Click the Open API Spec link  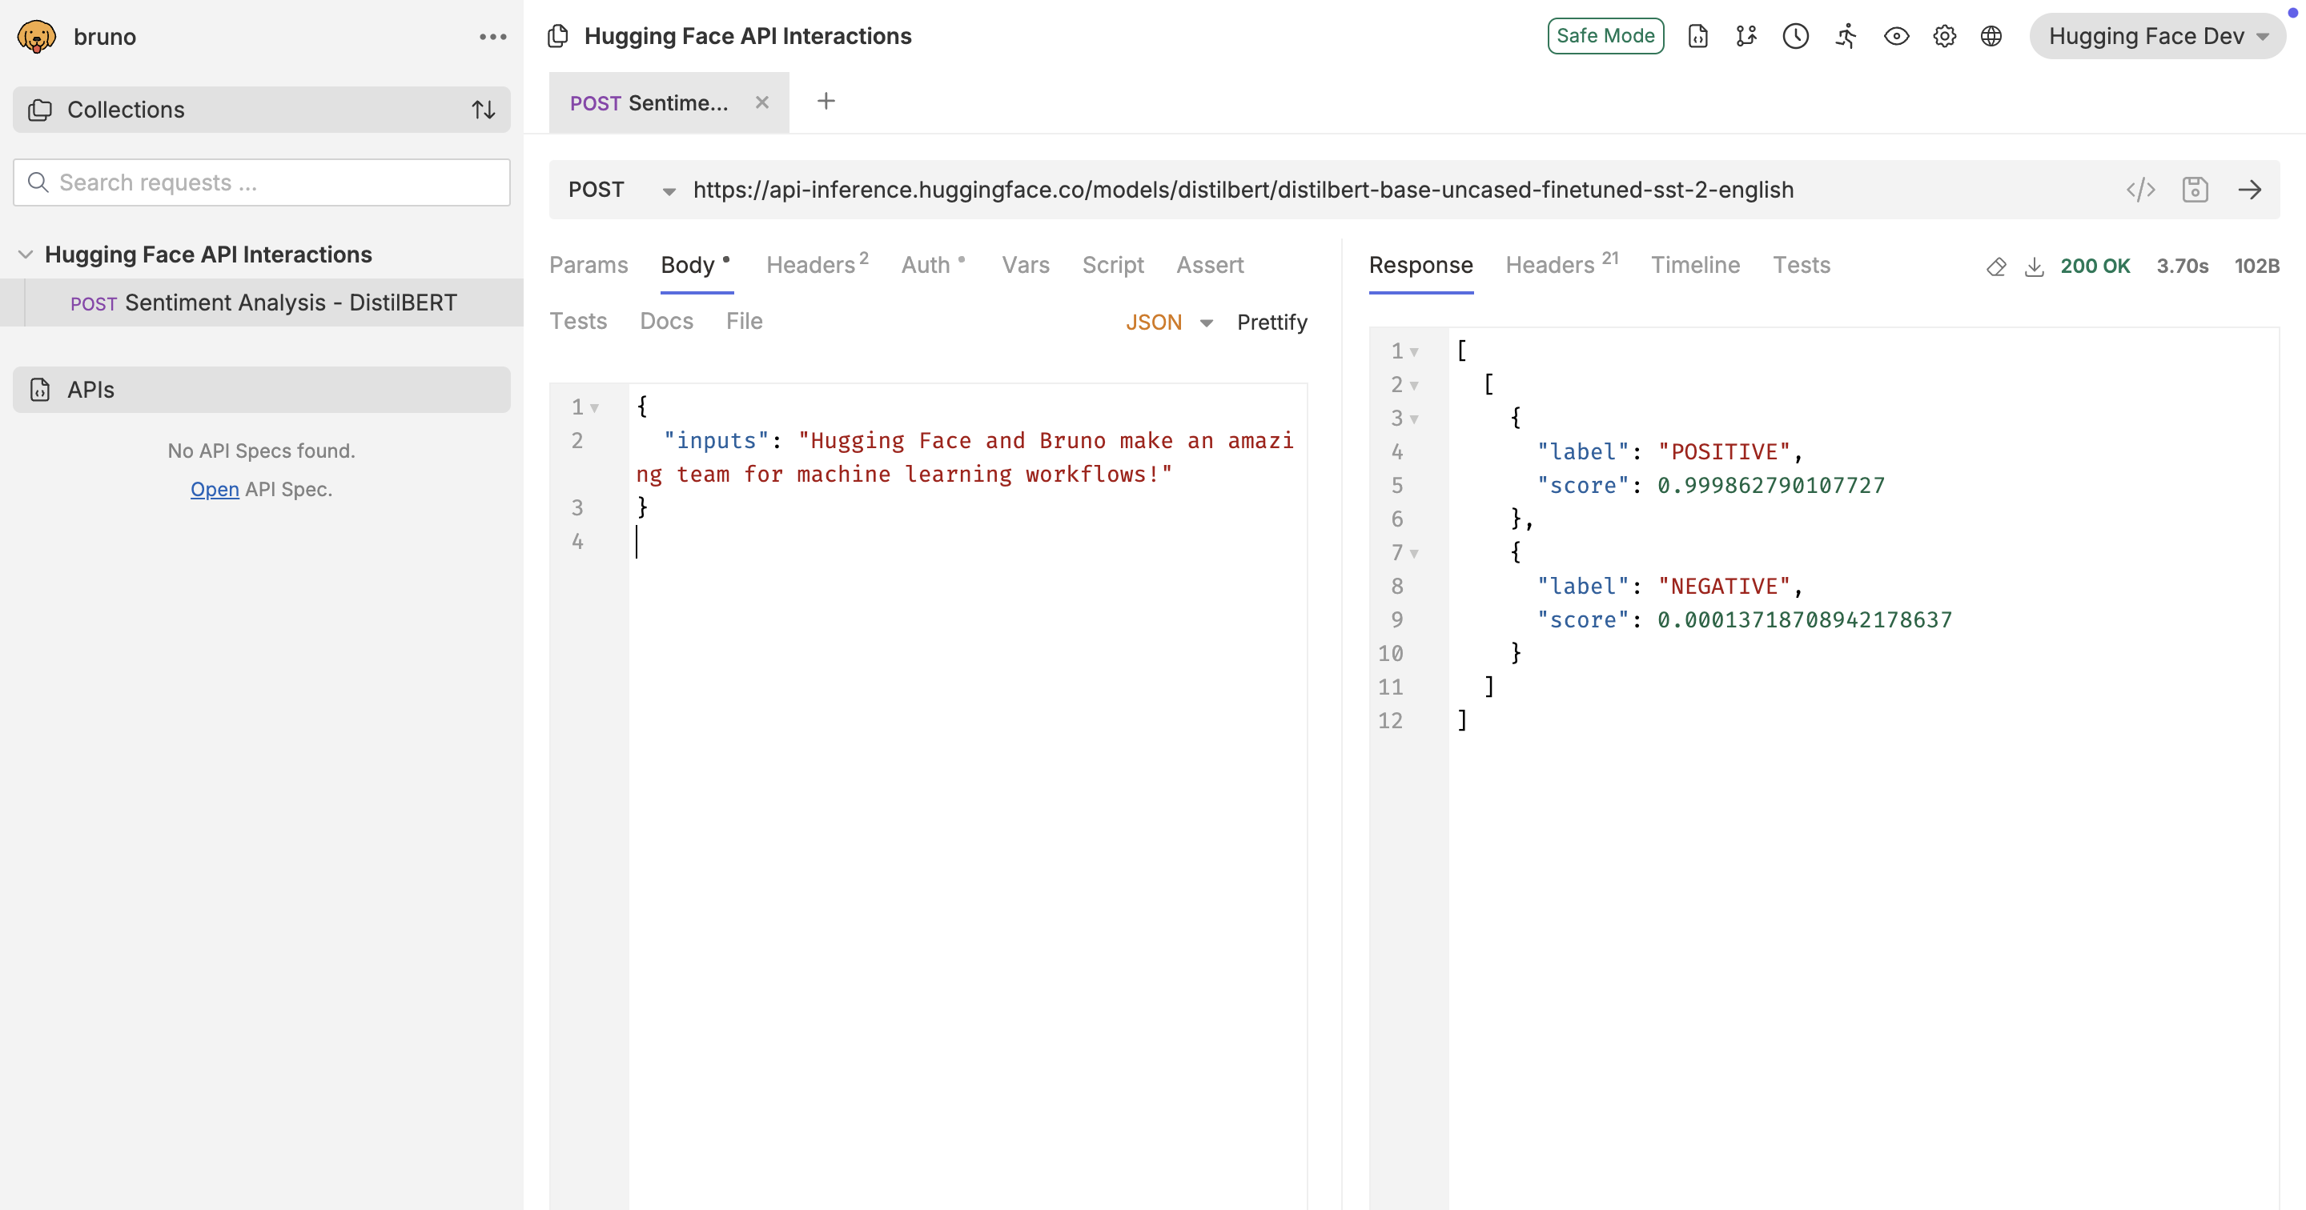(x=215, y=490)
